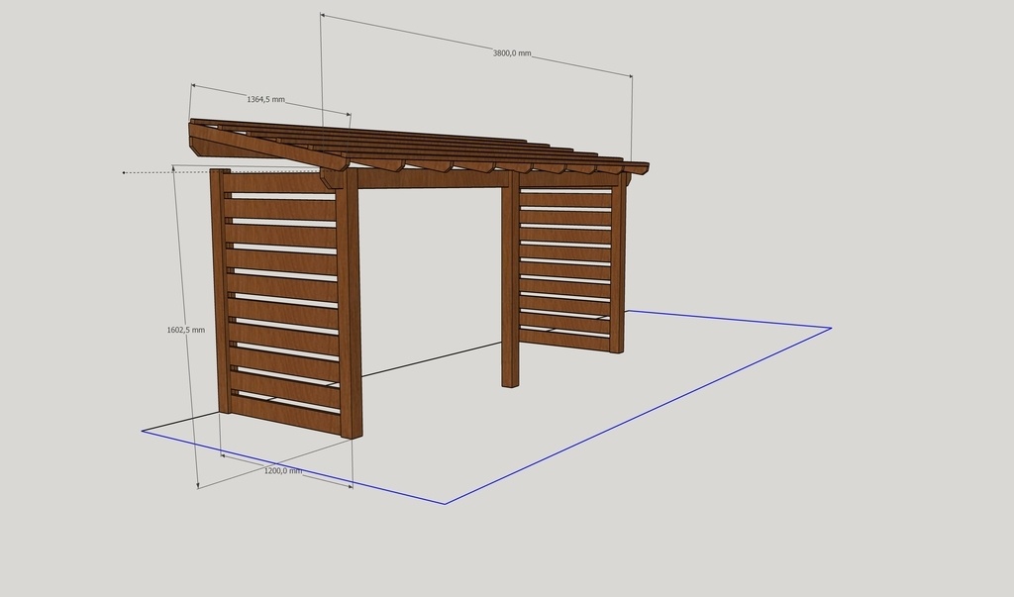Select the 1200,0 mm width dimension label
Image resolution: width=1014 pixels, height=597 pixels.
coord(283,471)
